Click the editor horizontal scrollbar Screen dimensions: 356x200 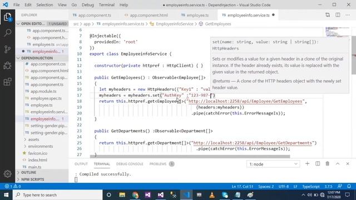coord(190,157)
